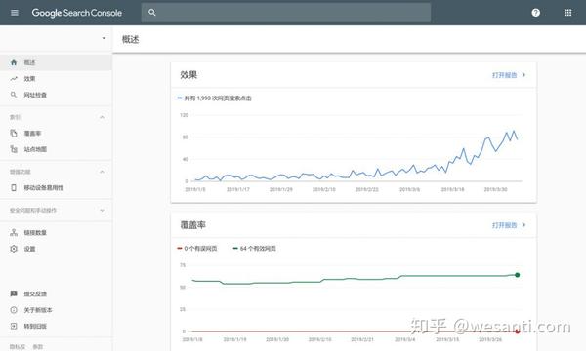
Task: Click the 1,993 次网页搜索点击 legend
Action: pos(214,98)
